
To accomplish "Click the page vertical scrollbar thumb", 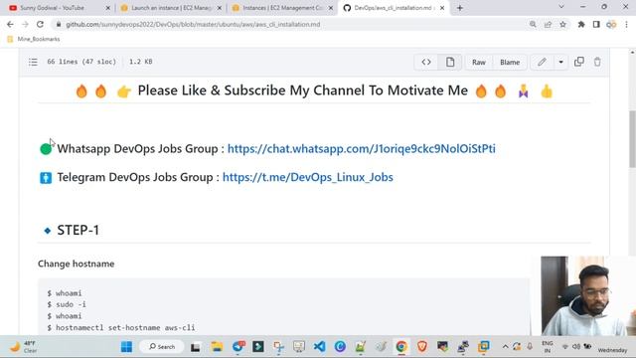I will [x=632, y=139].
